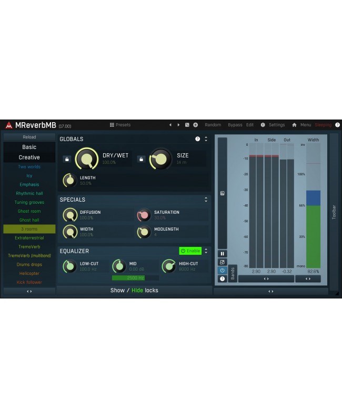This screenshot has height=418, width=342.
Task: Click the home icon
Action: click(294, 125)
